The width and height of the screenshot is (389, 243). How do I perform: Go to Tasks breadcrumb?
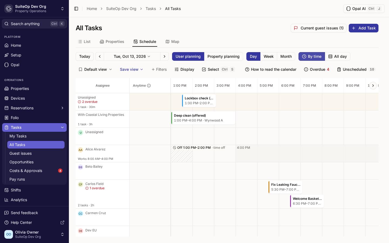coord(151,9)
